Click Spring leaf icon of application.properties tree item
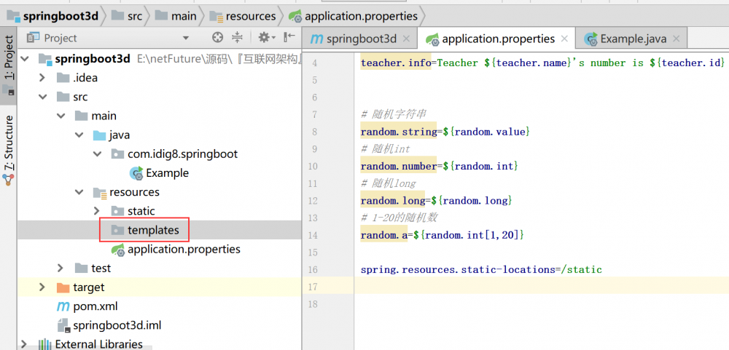 pos(119,250)
